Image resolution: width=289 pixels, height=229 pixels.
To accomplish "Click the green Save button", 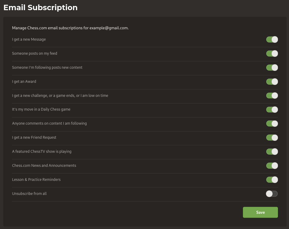I will [260, 212].
